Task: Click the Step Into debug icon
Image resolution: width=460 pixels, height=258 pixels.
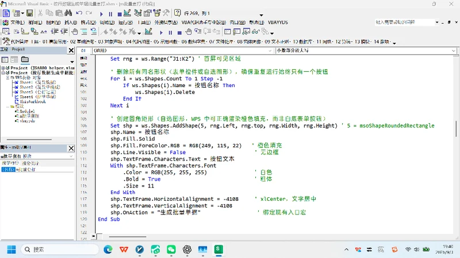Action: point(198,32)
